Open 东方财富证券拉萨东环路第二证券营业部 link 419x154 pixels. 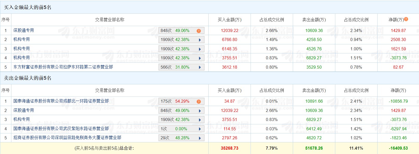[63, 67]
